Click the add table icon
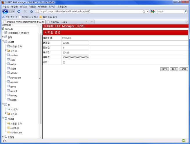Viewport: 190px width, 144px height. pyautogui.click(x=8, y=46)
